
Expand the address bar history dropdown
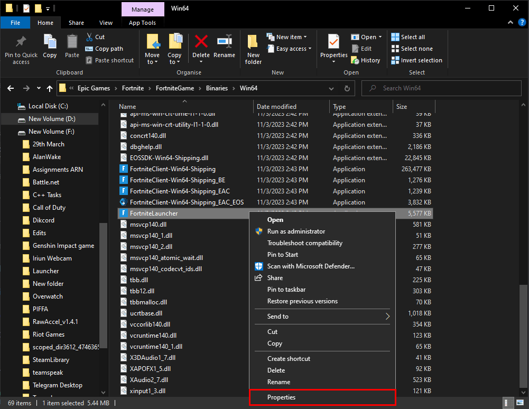[x=331, y=88]
